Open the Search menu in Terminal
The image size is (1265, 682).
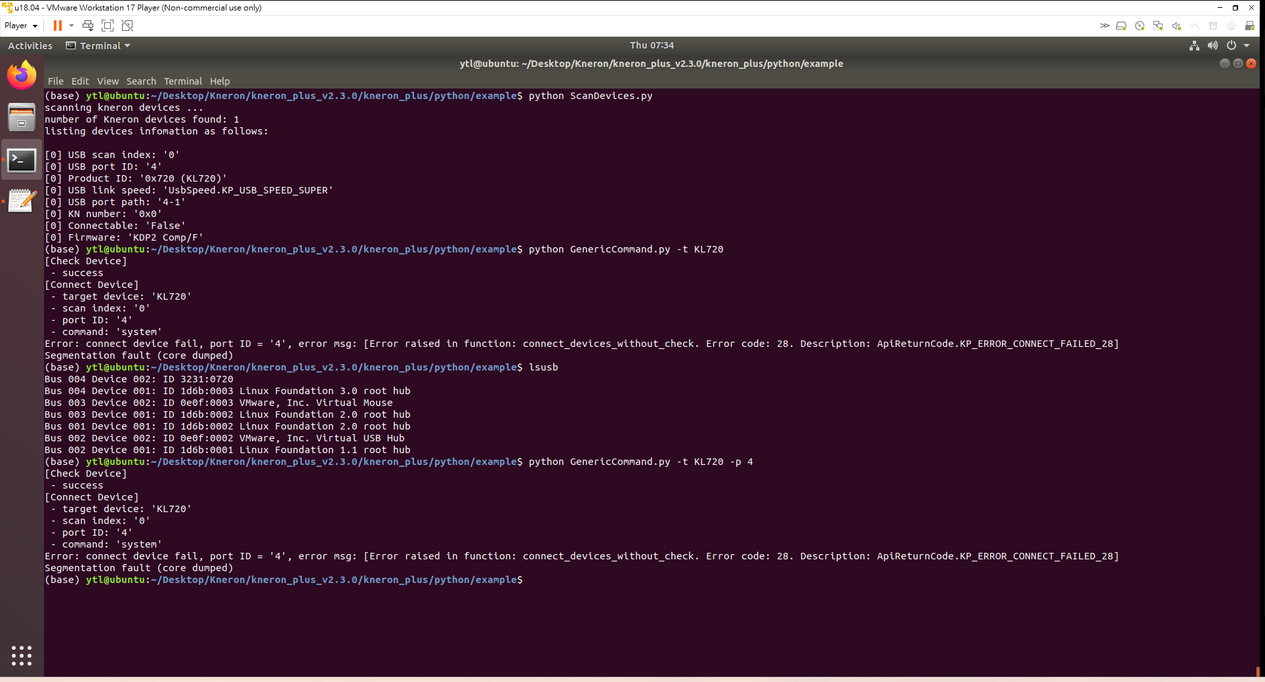(x=141, y=81)
